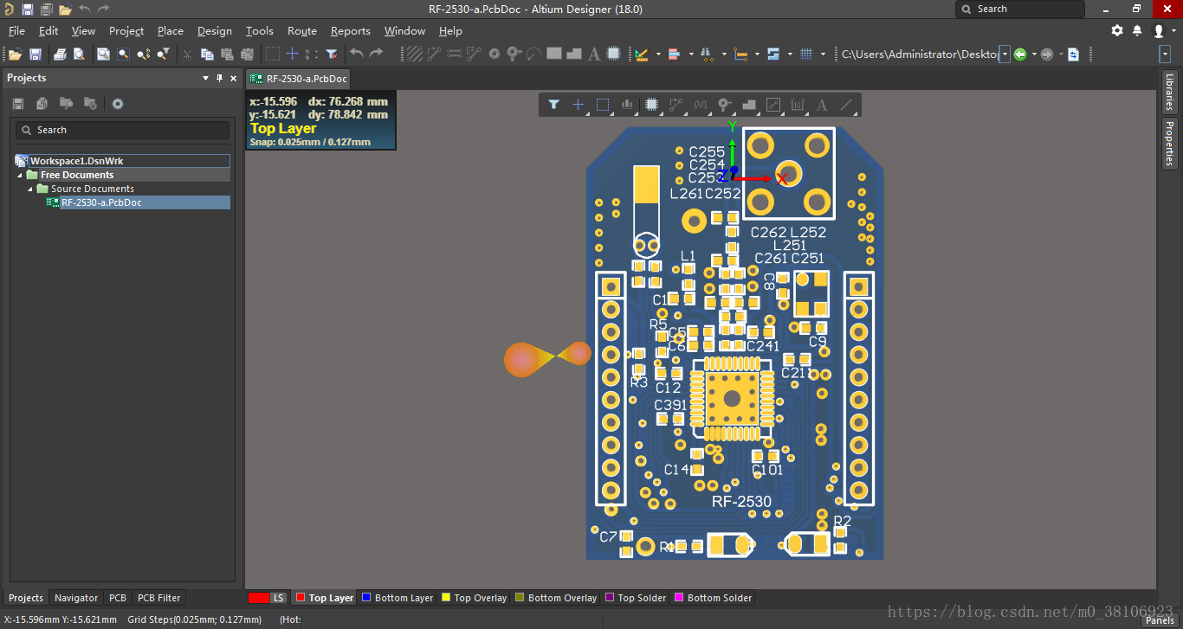Select Top Layer tab

point(324,598)
